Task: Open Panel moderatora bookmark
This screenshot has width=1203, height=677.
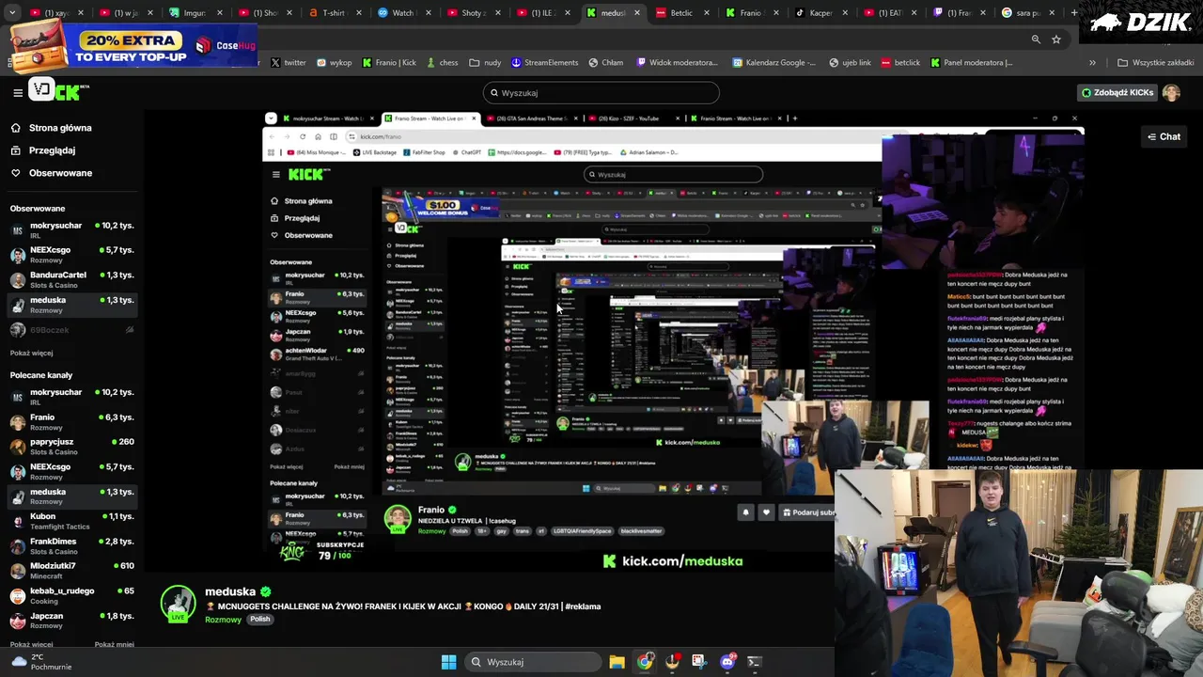Action: [x=972, y=63]
